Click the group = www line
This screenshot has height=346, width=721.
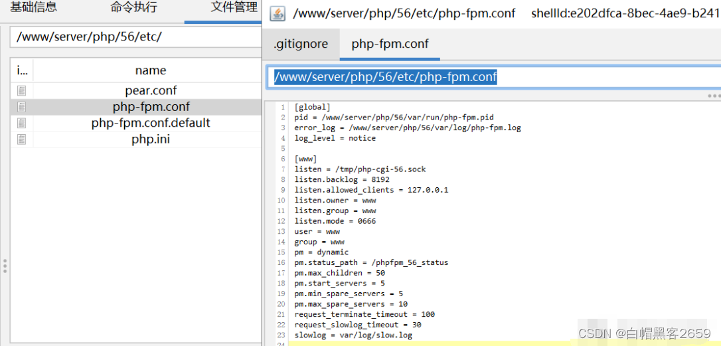[x=319, y=242]
